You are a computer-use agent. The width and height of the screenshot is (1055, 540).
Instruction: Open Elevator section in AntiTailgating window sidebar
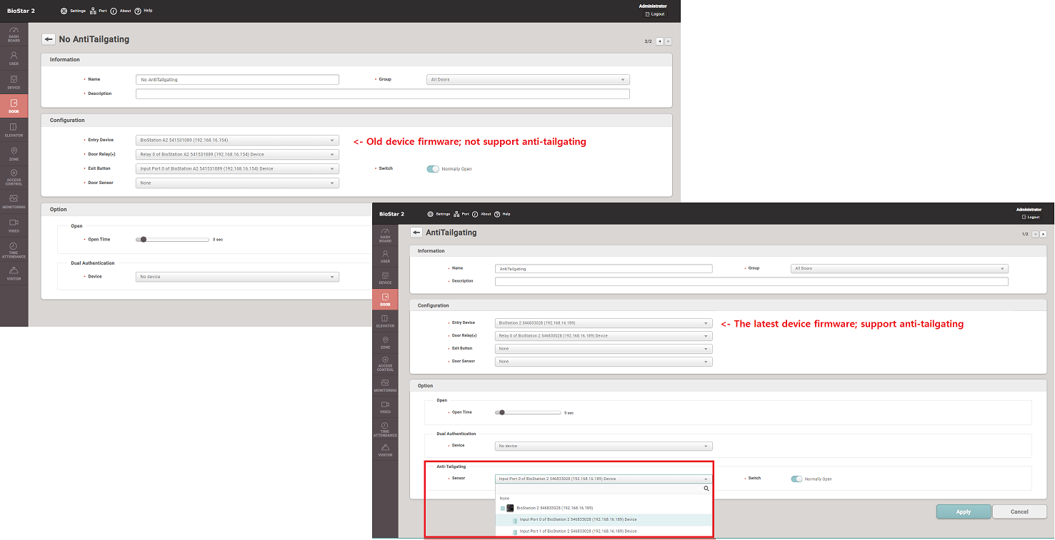[385, 320]
